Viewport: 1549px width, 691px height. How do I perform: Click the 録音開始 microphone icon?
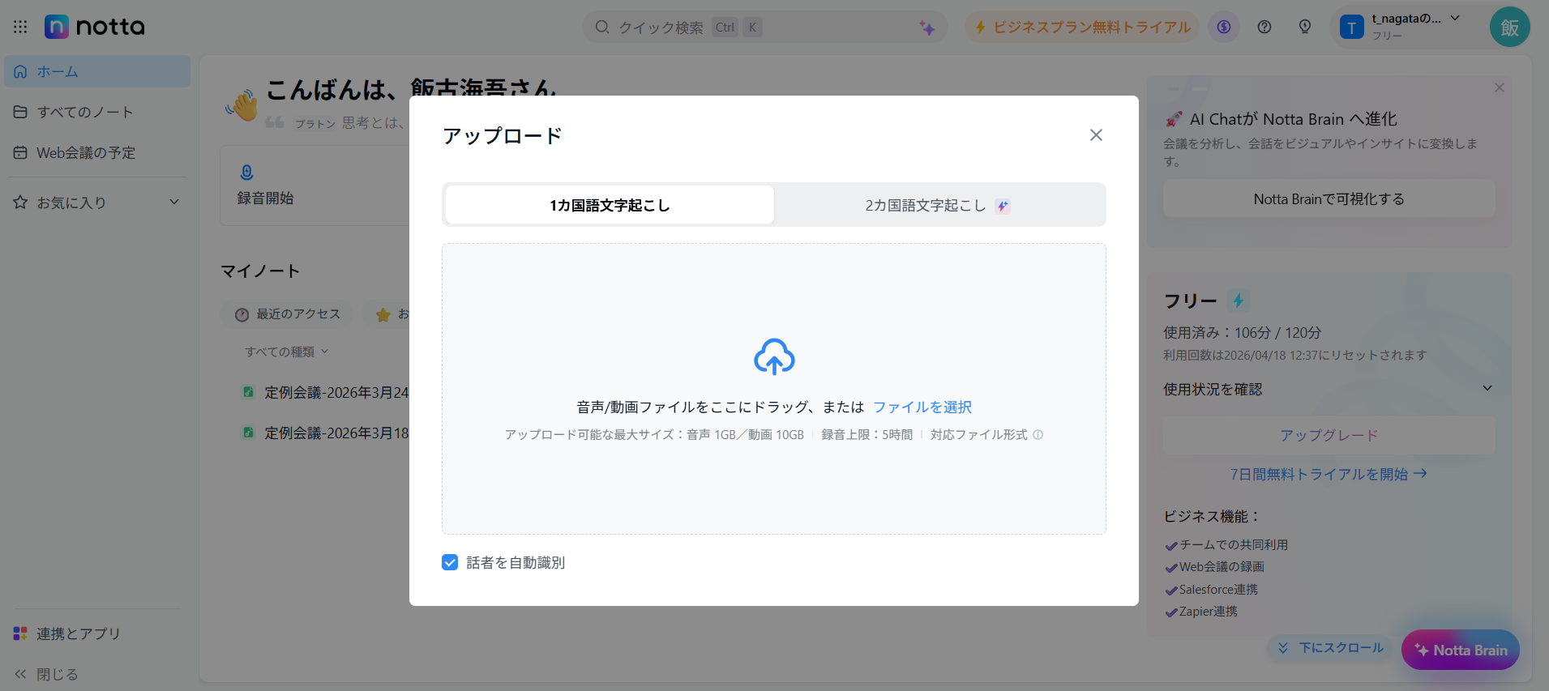[247, 173]
